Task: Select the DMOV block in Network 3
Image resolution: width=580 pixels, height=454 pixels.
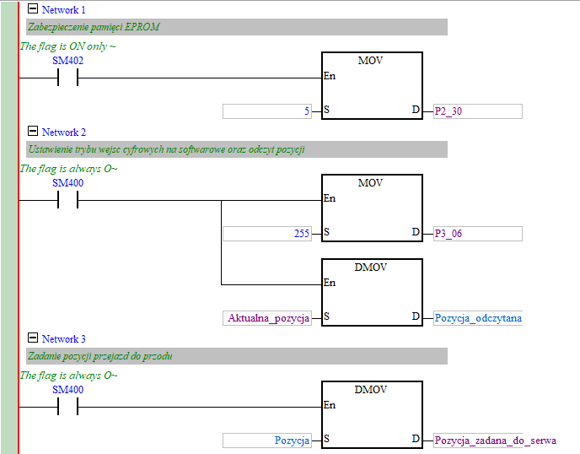Action: (x=372, y=414)
